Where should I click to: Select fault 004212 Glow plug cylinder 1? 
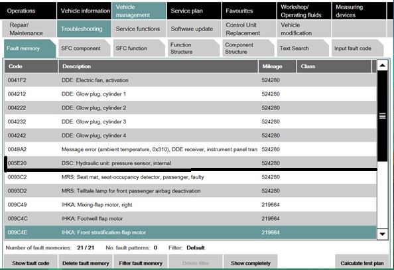[x=190, y=94]
